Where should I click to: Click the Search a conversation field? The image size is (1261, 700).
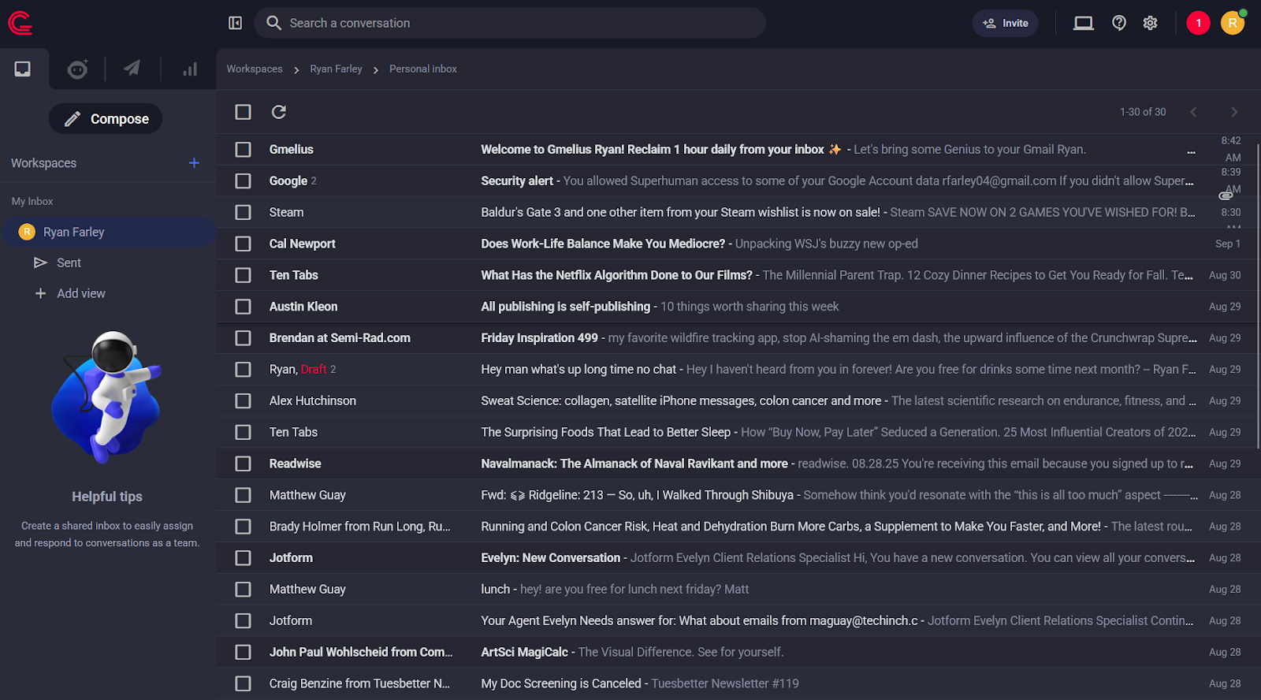(512, 23)
